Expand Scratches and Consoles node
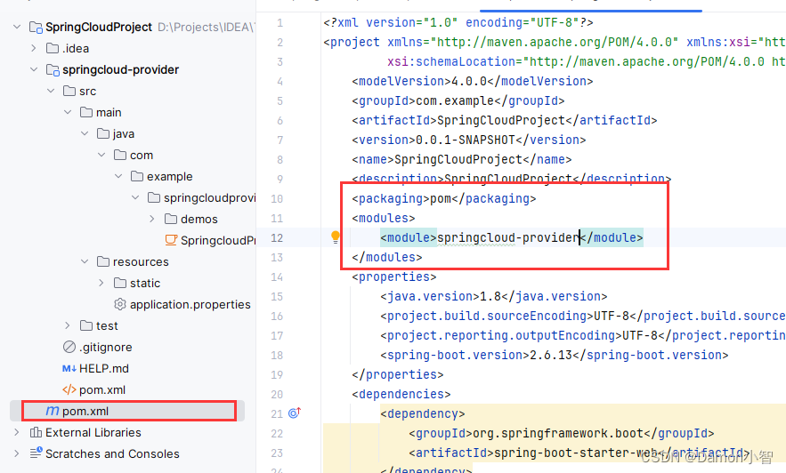Image resolution: width=786 pixels, height=473 pixels. 17,453
